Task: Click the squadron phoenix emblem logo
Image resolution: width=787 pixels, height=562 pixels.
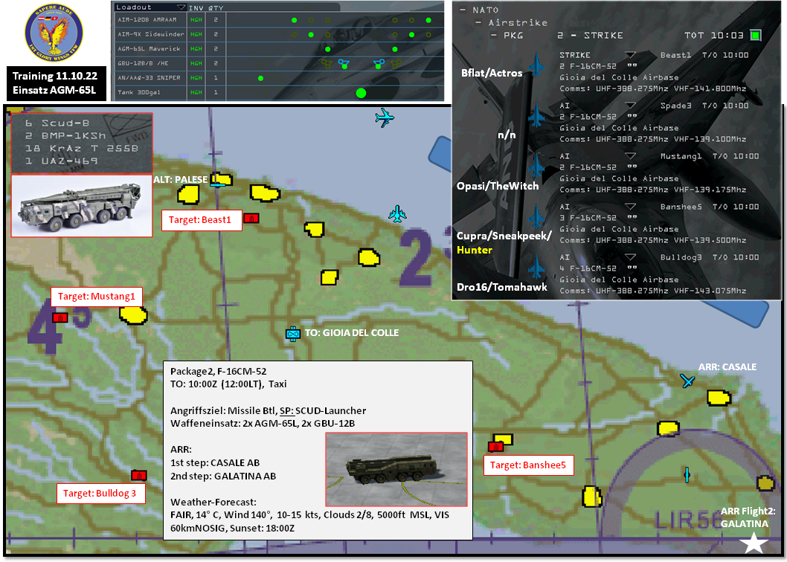Action: (54, 33)
